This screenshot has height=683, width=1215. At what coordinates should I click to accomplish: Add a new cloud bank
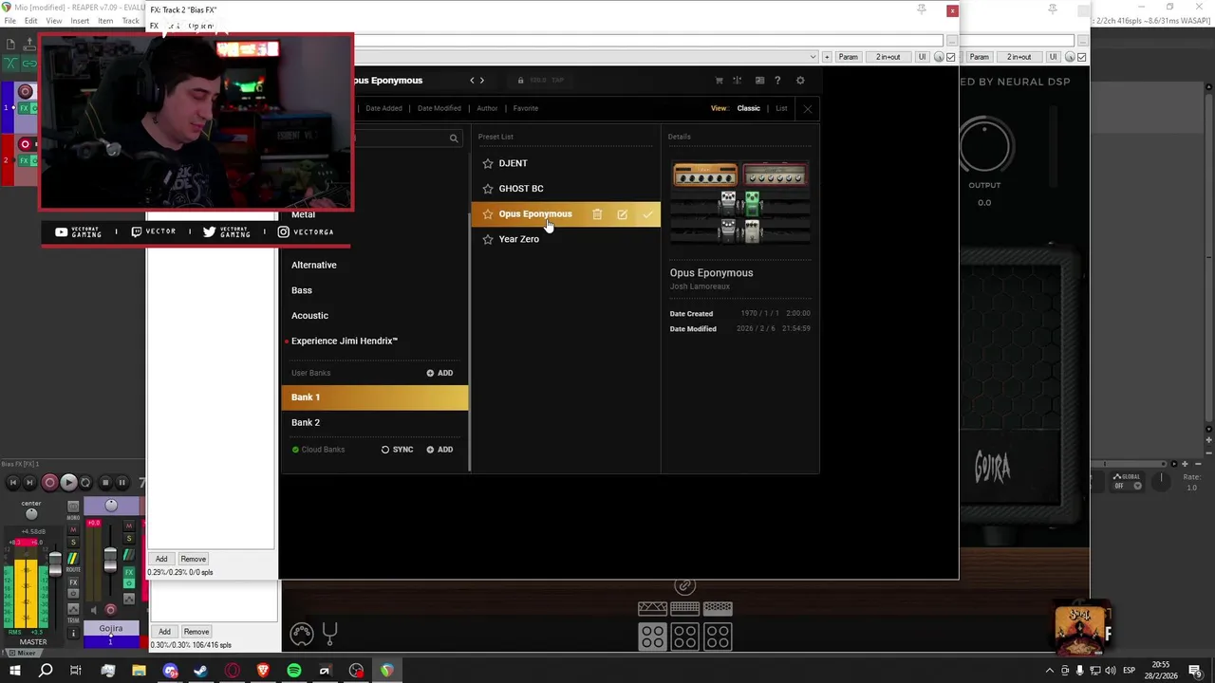pos(439,450)
